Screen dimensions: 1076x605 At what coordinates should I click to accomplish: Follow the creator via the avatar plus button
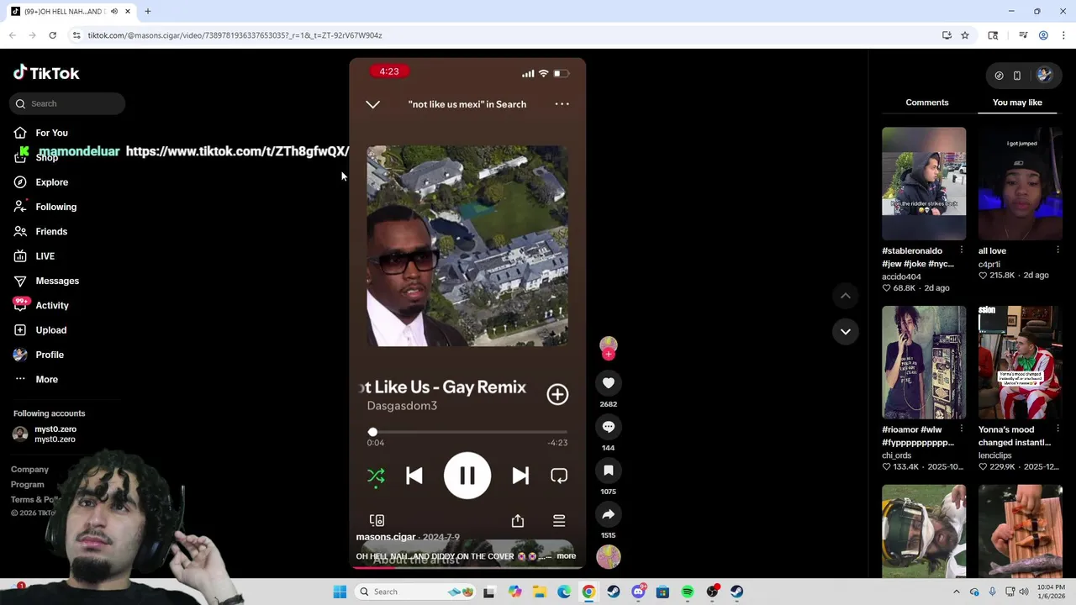pyautogui.click(x=609, y=355)
